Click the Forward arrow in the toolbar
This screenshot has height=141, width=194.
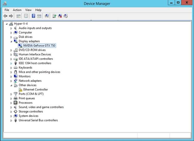point(11,16)
